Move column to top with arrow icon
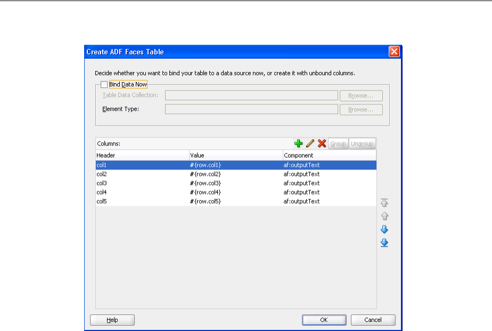 tap(384, 203)
